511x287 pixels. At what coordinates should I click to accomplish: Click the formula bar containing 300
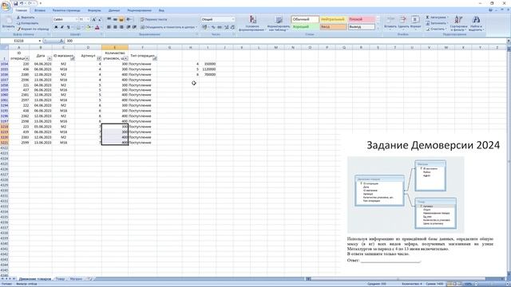(286, 41)
